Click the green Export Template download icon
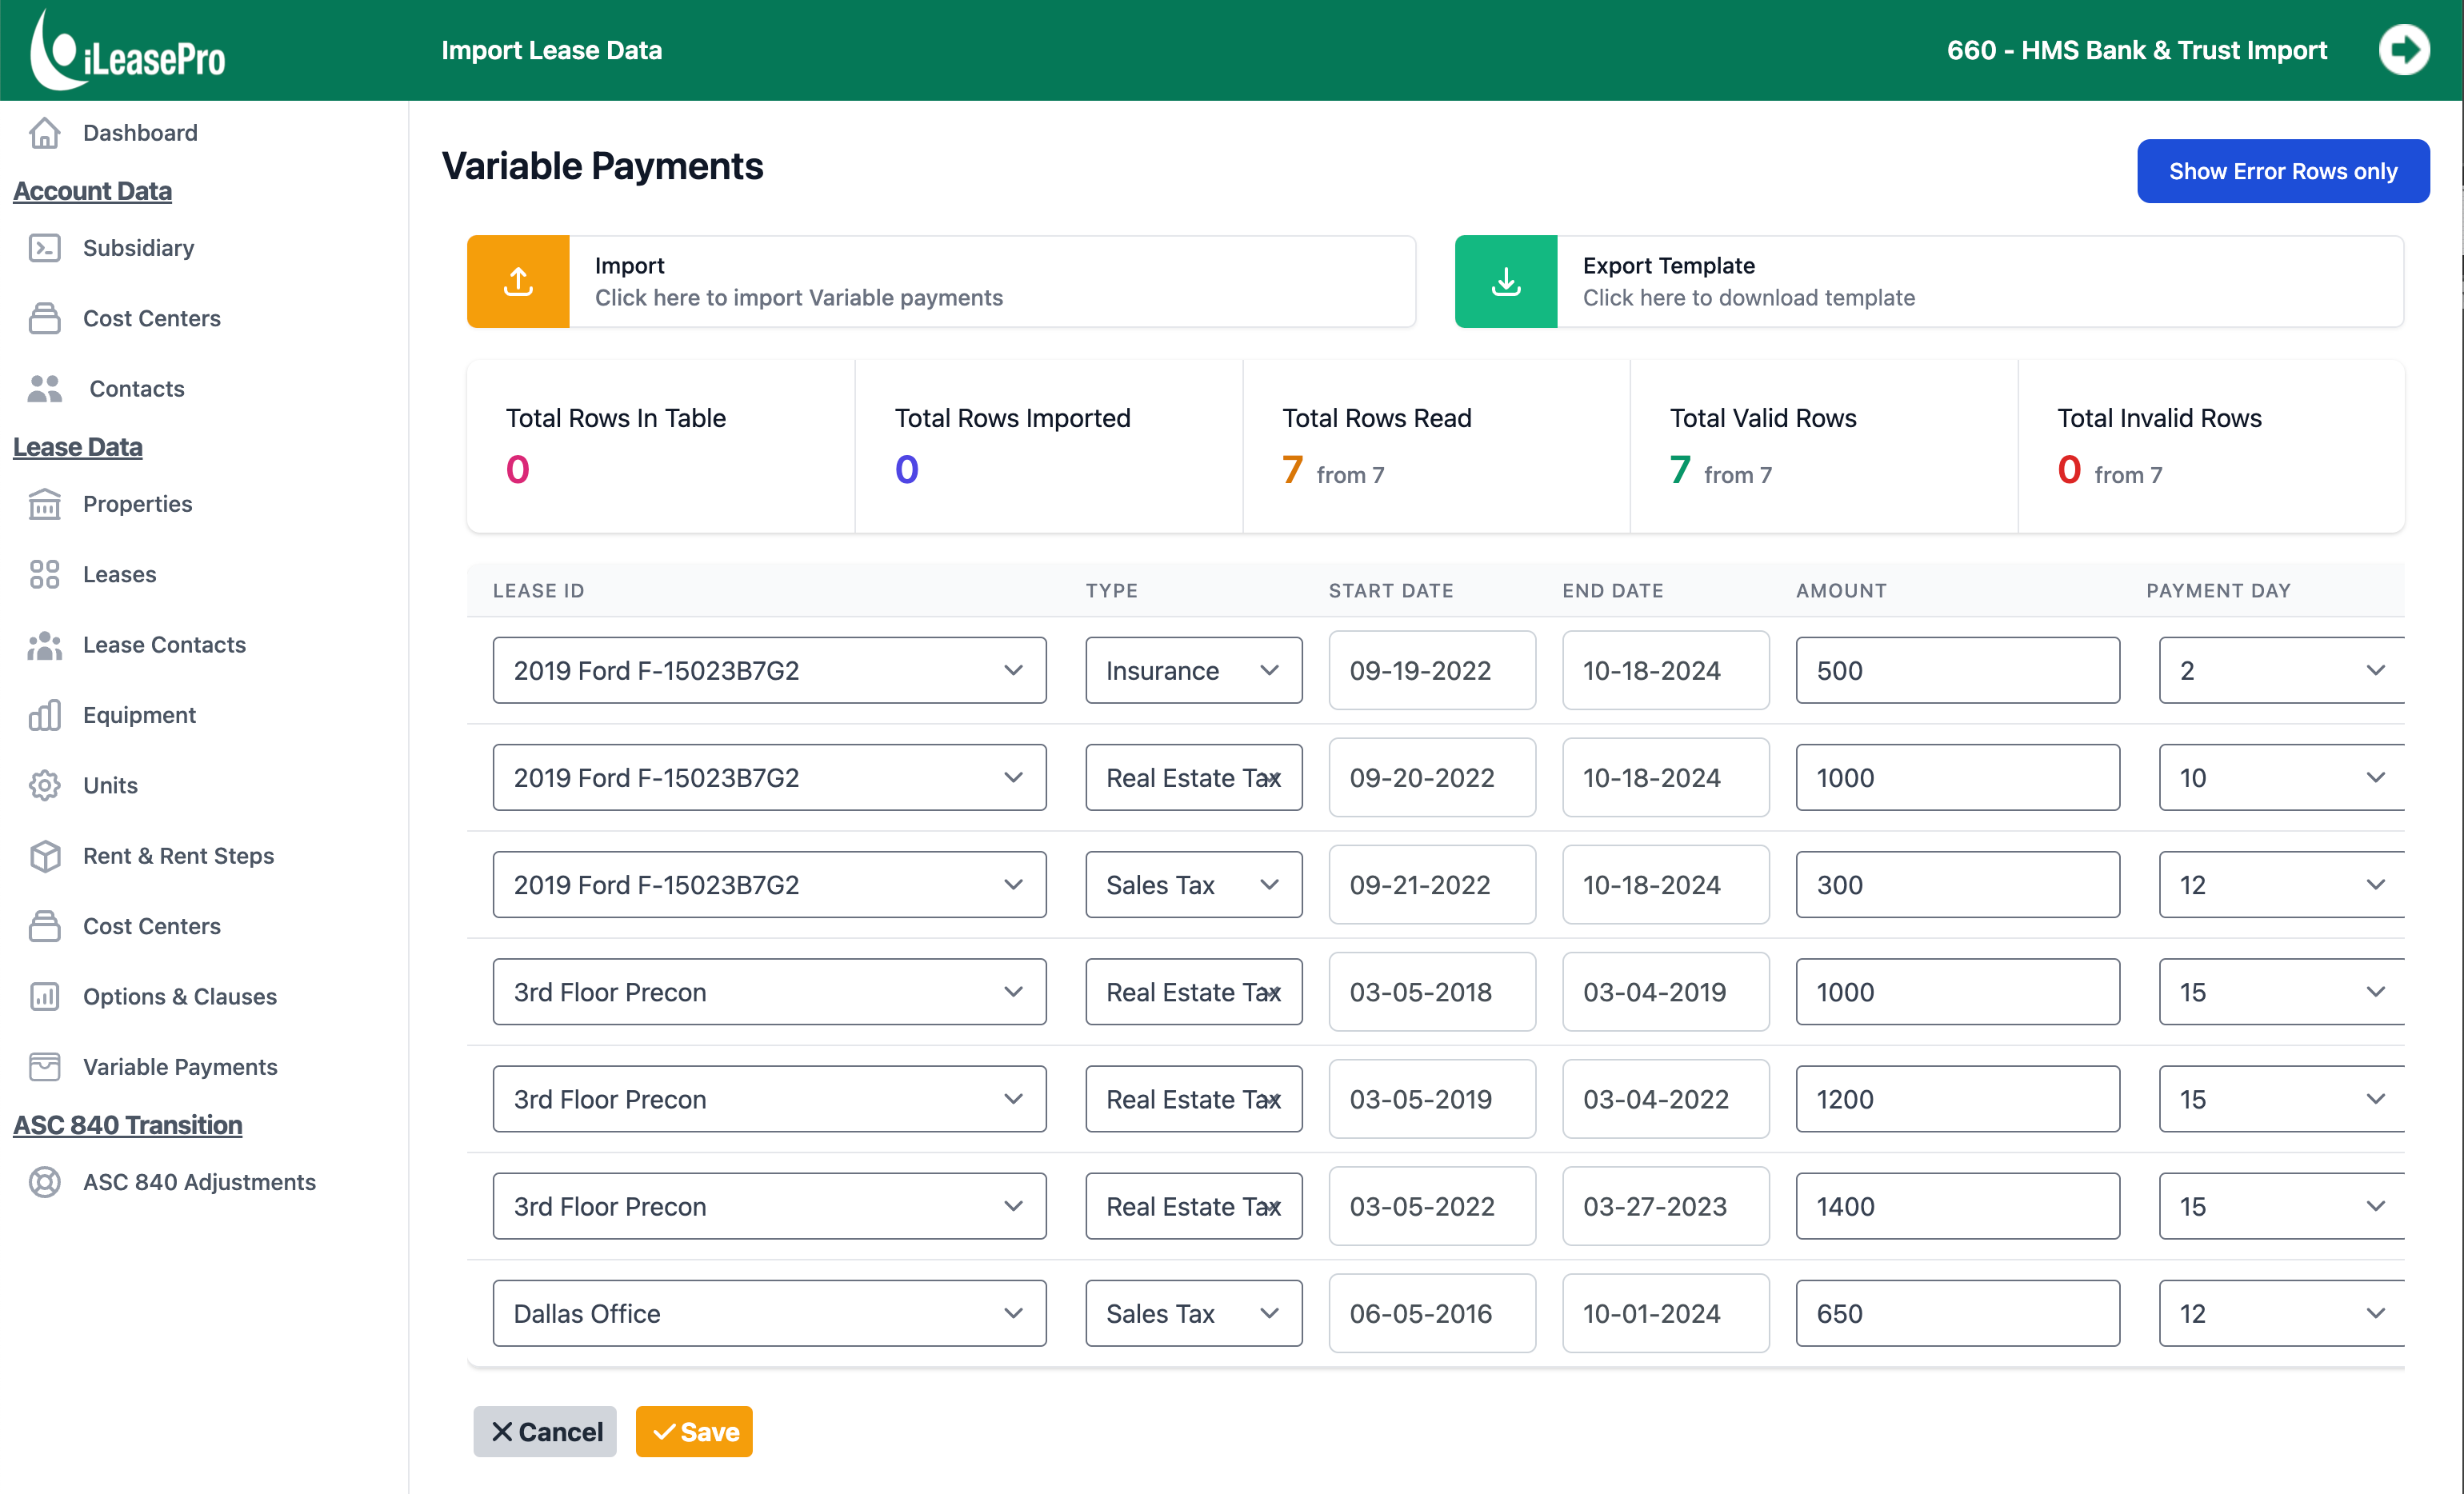 1505,281
